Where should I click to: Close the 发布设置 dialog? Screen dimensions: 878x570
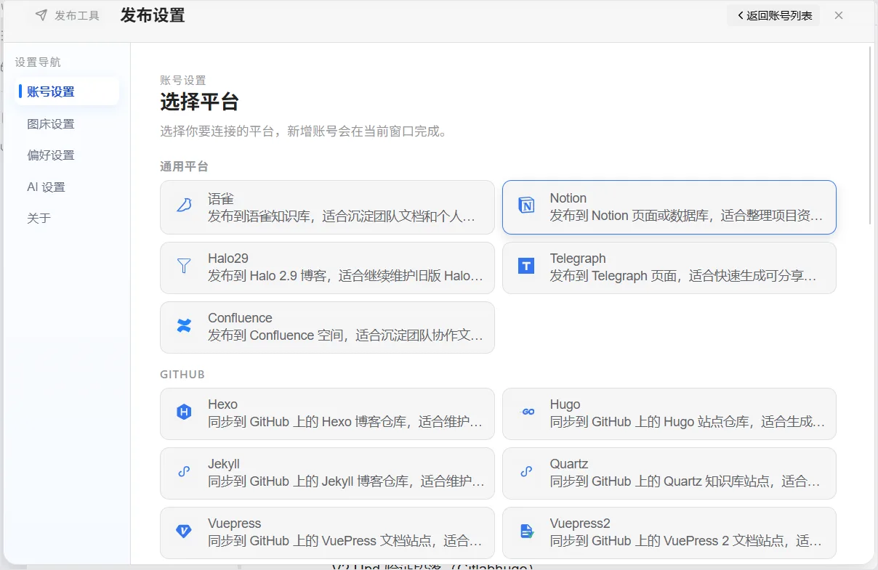[x=839, y=15]
